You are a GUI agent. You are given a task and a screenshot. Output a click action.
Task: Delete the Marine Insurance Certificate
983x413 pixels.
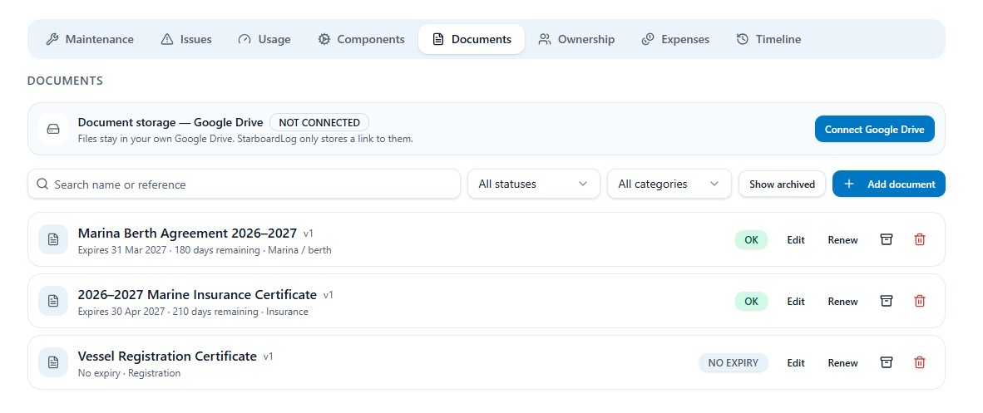click(x=919, y=301)
